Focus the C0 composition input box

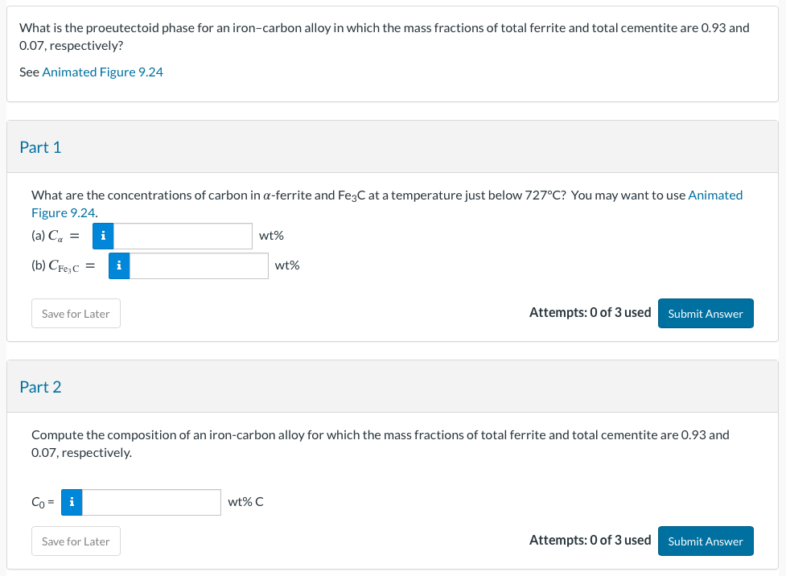151,503
